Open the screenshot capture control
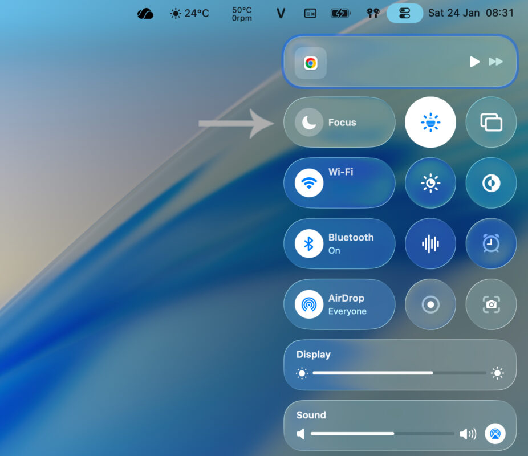Viewport: 528px width, 456px height. point(491,304)
